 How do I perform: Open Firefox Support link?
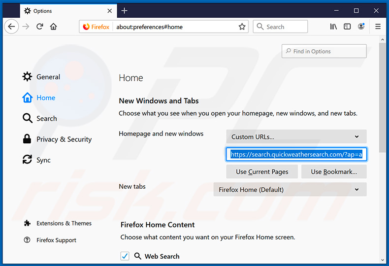point(50,240)
